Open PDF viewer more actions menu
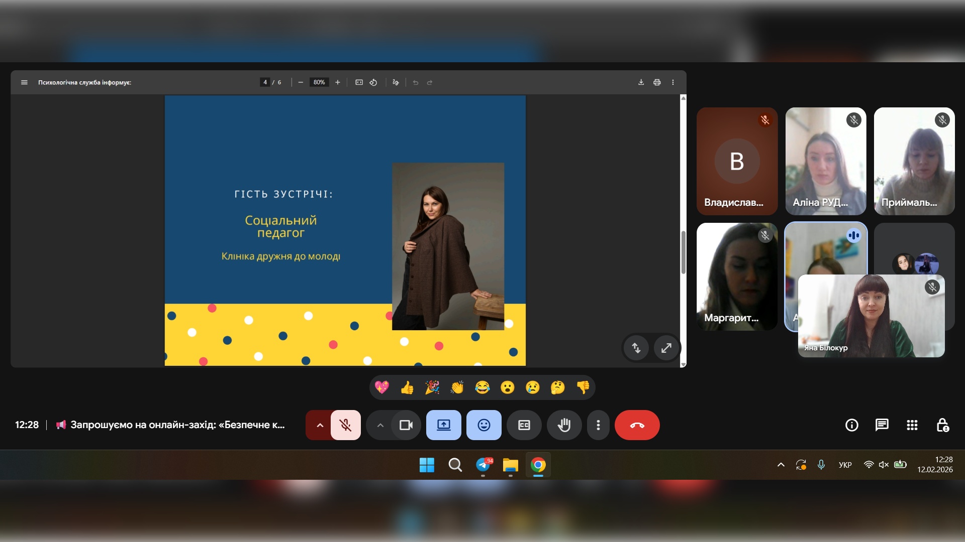Screen dimensions: 965x542 673,82
